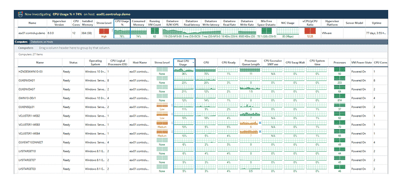Switch to the Computers tab
The height and width of the screenshot is (186, 402).
(21, 42)
